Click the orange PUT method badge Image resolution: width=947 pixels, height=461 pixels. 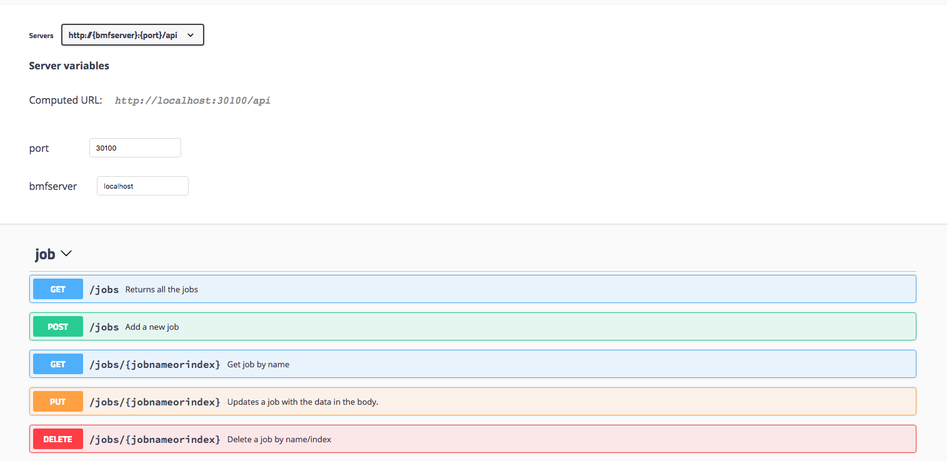coord(58,402)
